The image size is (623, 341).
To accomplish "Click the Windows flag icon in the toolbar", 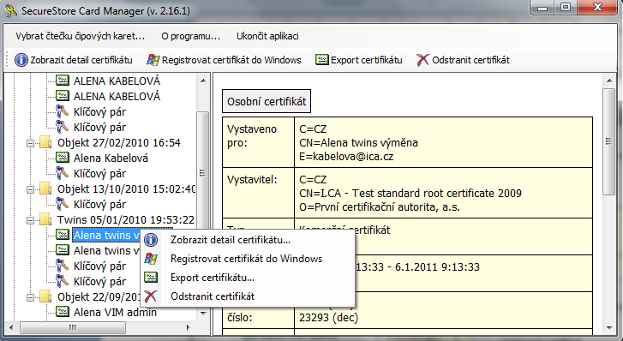I will (153, 60).
